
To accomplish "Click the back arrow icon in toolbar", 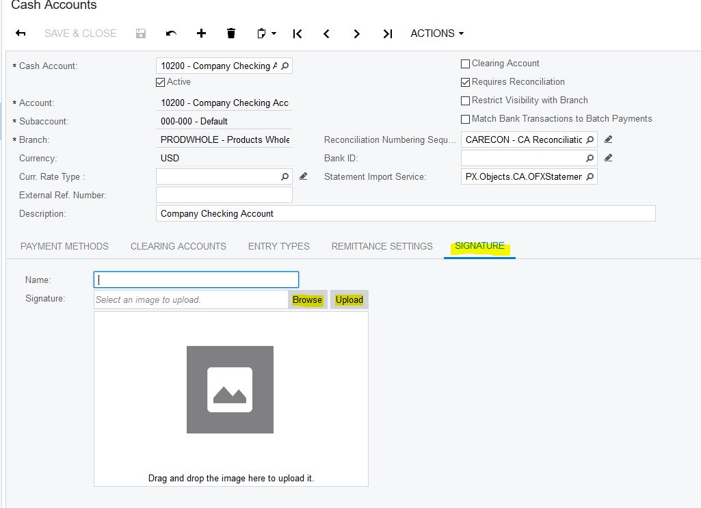I will 21,34.
